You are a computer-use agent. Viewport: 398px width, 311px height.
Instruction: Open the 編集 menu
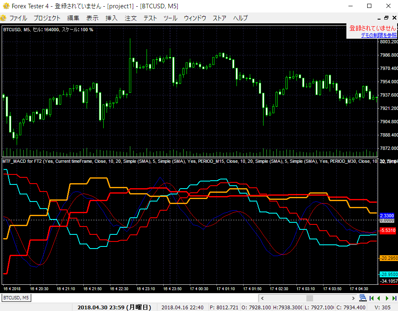(x=73, y=18)
